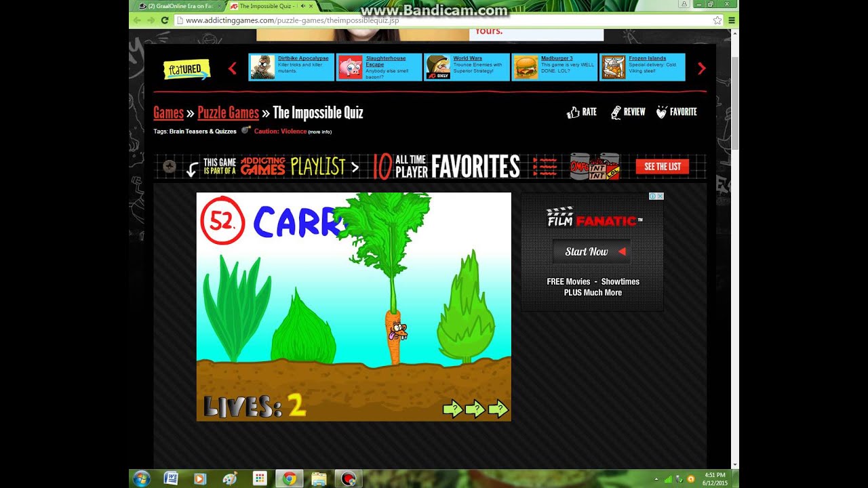Show hidden system tray icons
The width and height of the screenshot is (868, 488).
656,479
